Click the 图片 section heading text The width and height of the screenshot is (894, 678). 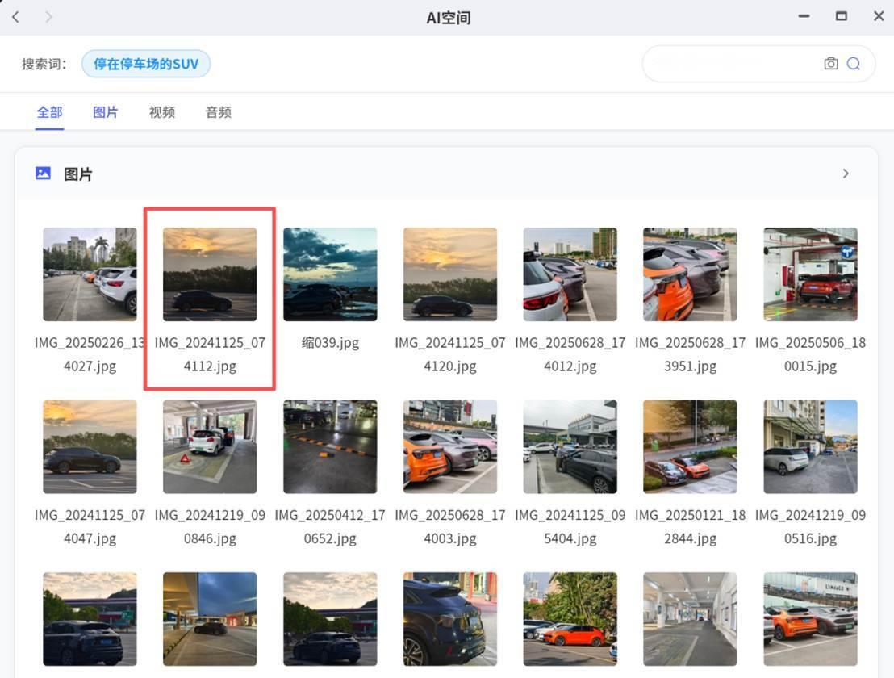78,174
